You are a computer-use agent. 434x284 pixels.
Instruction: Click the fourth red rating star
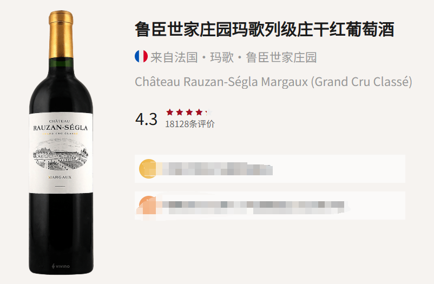[199, 112]
